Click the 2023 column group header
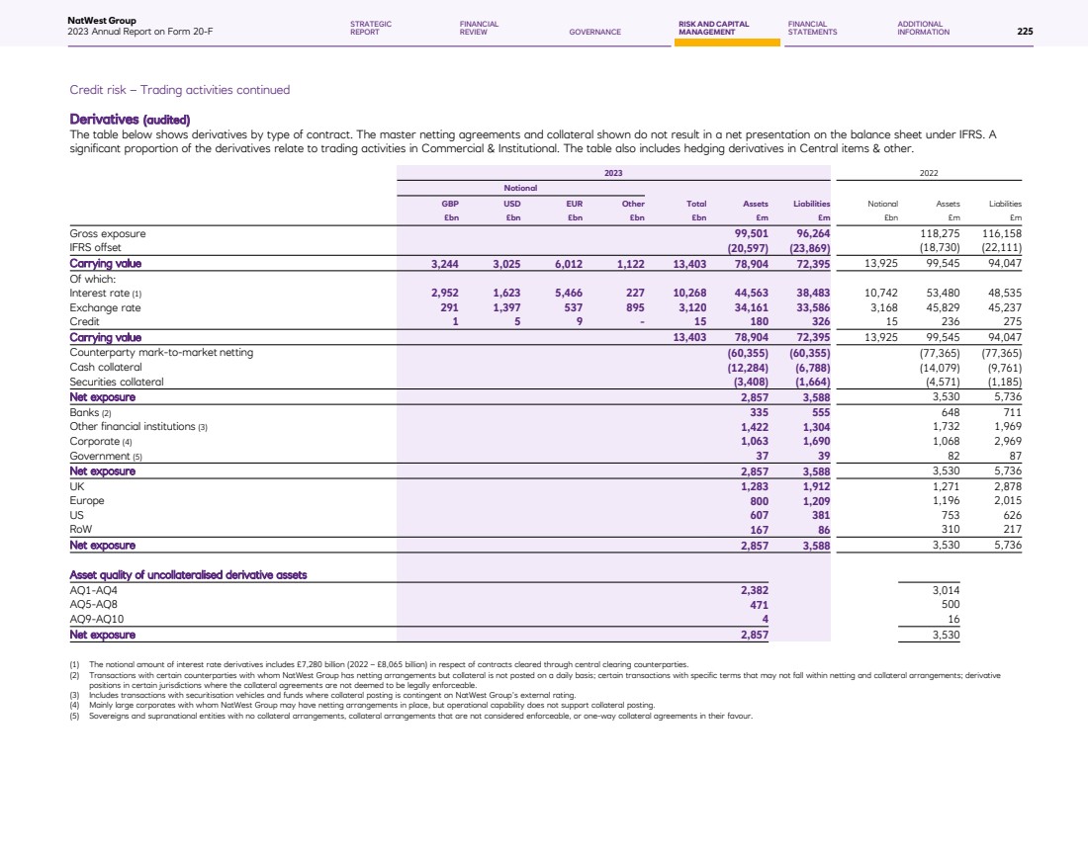Image resolution: width=1088 pixels, height=855 pixels. click(612, 172)
